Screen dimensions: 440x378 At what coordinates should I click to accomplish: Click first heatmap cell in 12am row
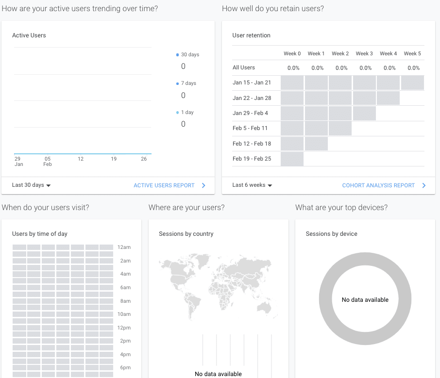[19, 247]
